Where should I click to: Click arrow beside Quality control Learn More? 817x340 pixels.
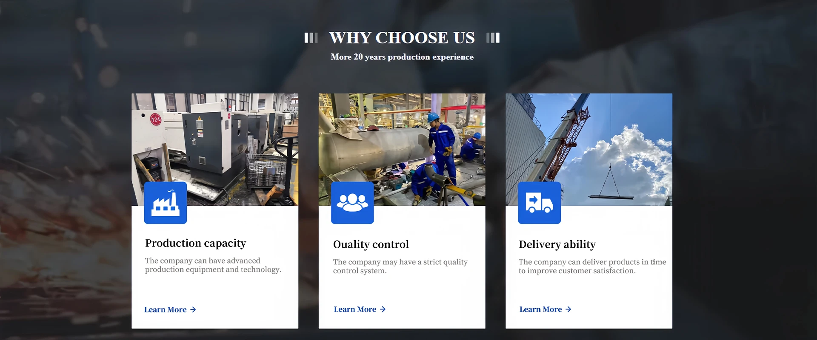(383, 309)
